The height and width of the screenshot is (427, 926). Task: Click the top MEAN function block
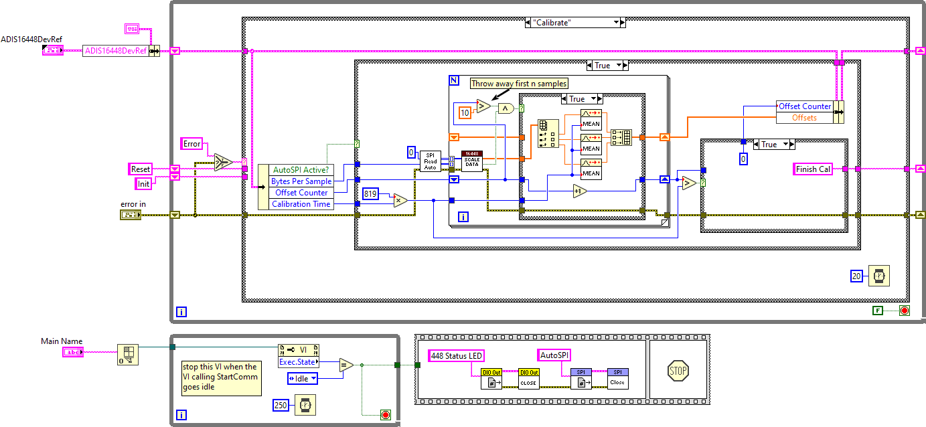pyautogui.click(x=591, y=119)
